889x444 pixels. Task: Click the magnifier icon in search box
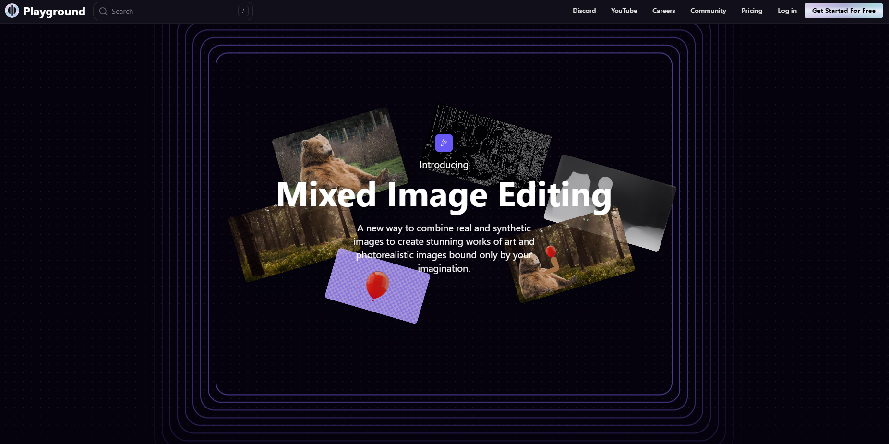pos(103,11)
